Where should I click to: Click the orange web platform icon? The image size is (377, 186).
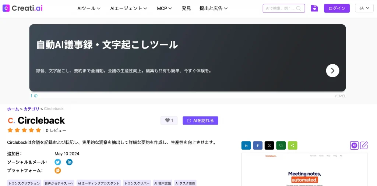point(58,171)
